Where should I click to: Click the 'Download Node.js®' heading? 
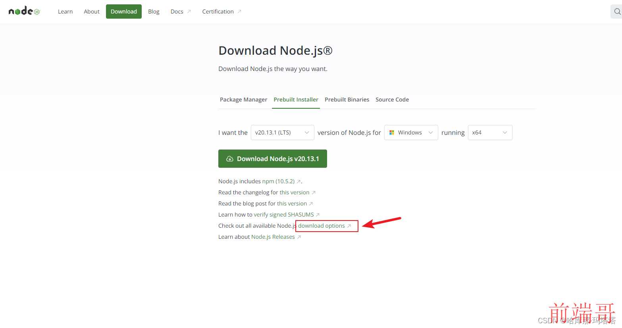click(x=275, y=51)
